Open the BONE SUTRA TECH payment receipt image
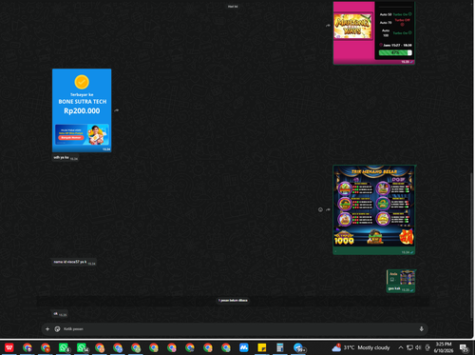The width and height of the screenshot is (475, 355). tap(82, 110)
